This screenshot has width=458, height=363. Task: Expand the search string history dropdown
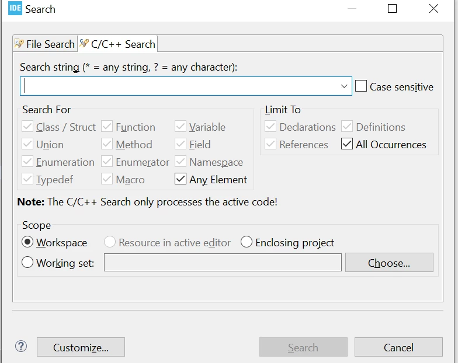point(344,86)
